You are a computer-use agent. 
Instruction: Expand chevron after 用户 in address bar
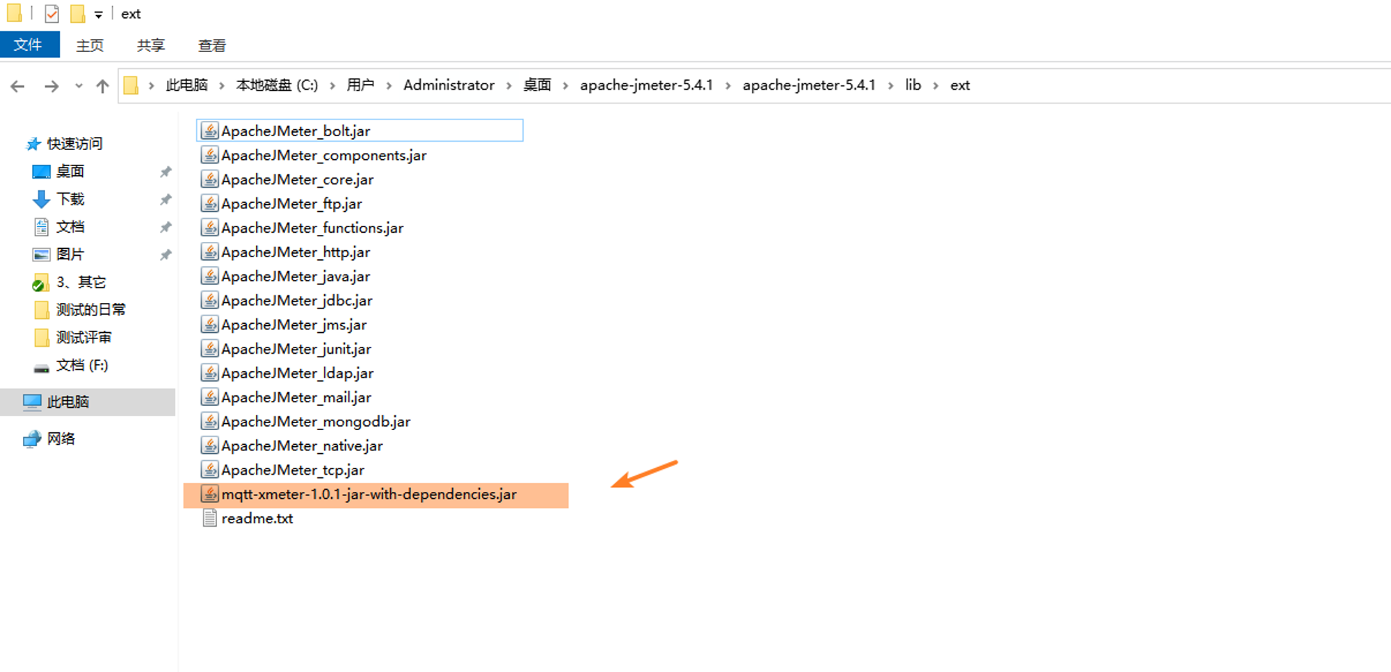[389, 85]
